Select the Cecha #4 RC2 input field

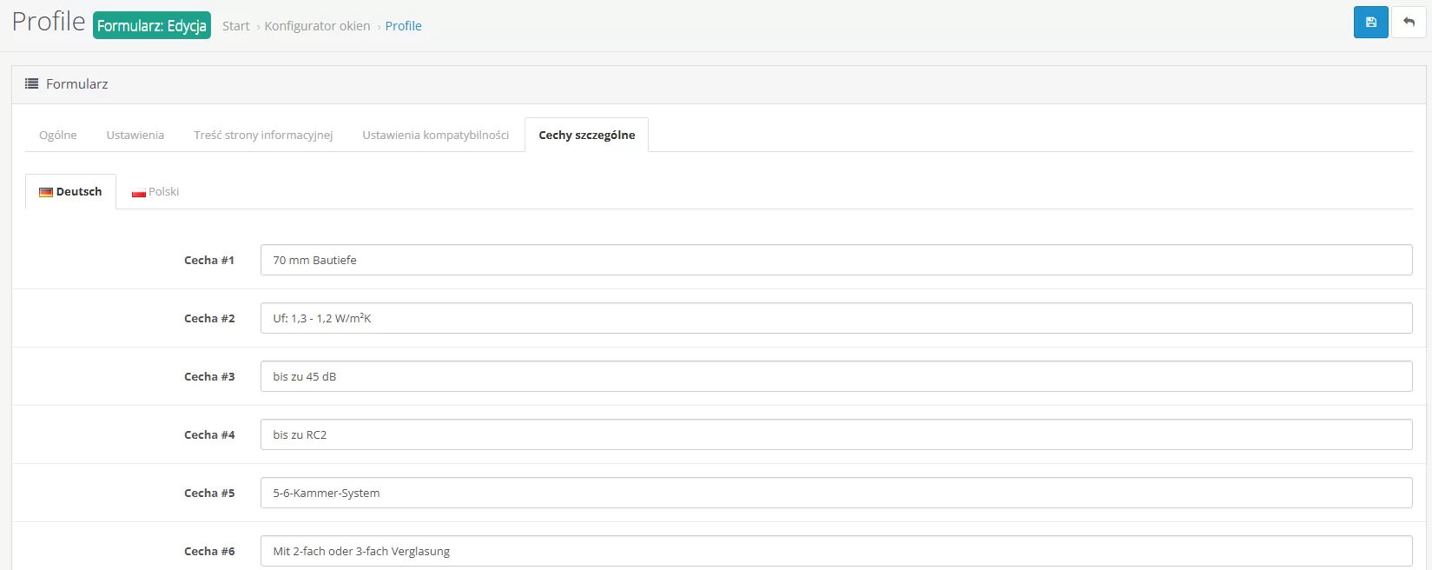tap(835, 434)
